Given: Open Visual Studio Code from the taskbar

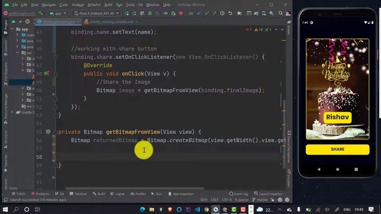Looking at the screenshot, I should (197, 209).
